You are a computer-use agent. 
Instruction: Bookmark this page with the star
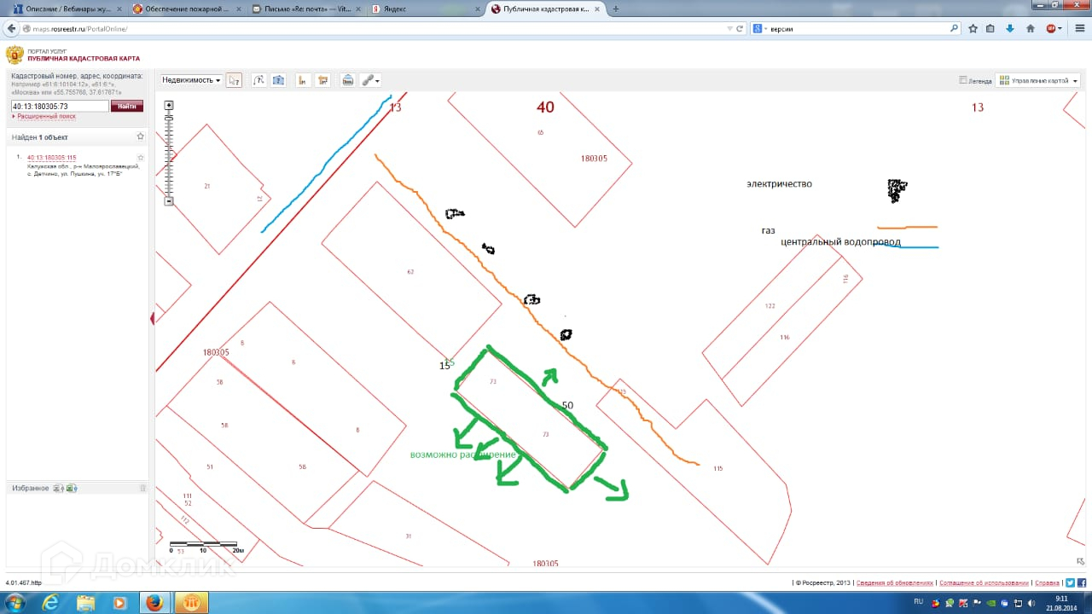click(973, 28)
